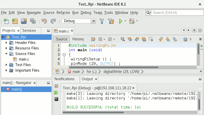Screen dimensions: 204x115
Task: Open the File menu
Action: coord(4,13)
